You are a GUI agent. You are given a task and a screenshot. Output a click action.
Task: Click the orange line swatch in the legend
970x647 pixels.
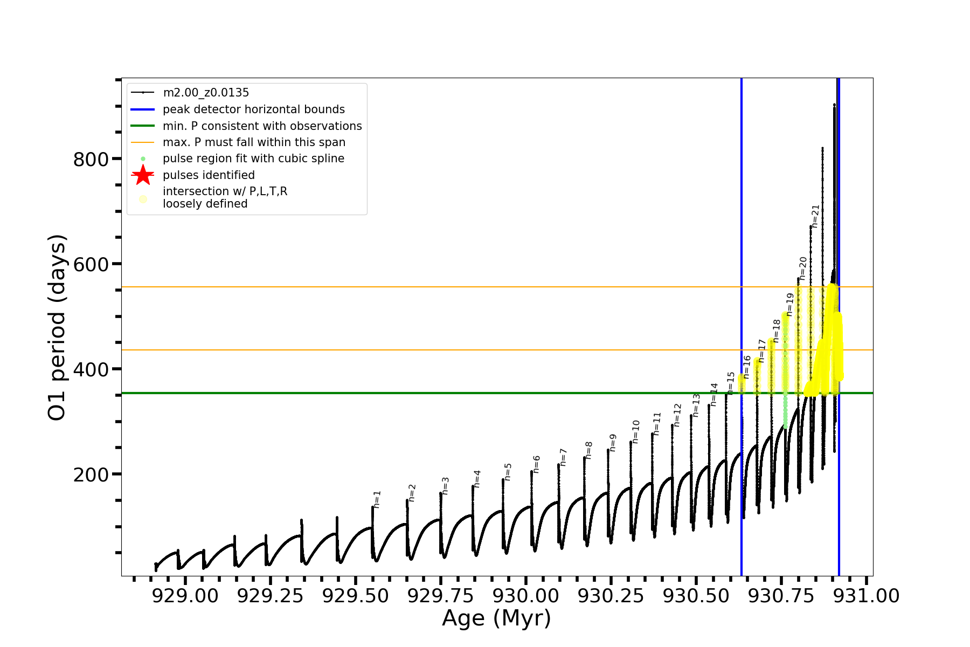143,142
